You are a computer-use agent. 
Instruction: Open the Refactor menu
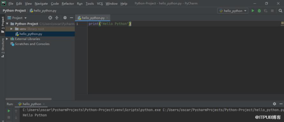point(68,4)
